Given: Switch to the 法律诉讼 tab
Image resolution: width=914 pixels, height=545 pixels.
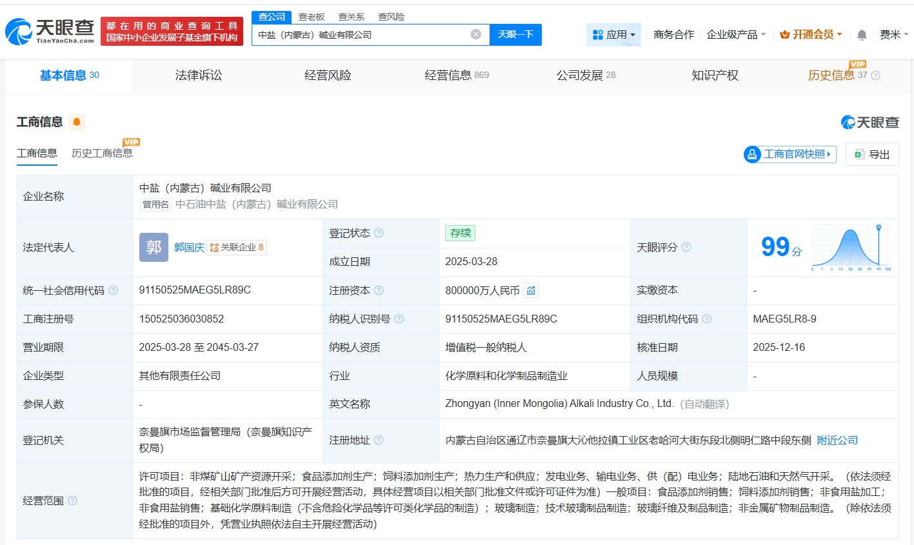Looking at the screenshot, I should tap(198, 75).
